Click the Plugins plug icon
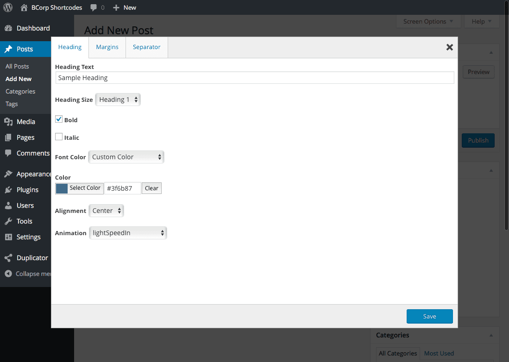 point(8,190)
